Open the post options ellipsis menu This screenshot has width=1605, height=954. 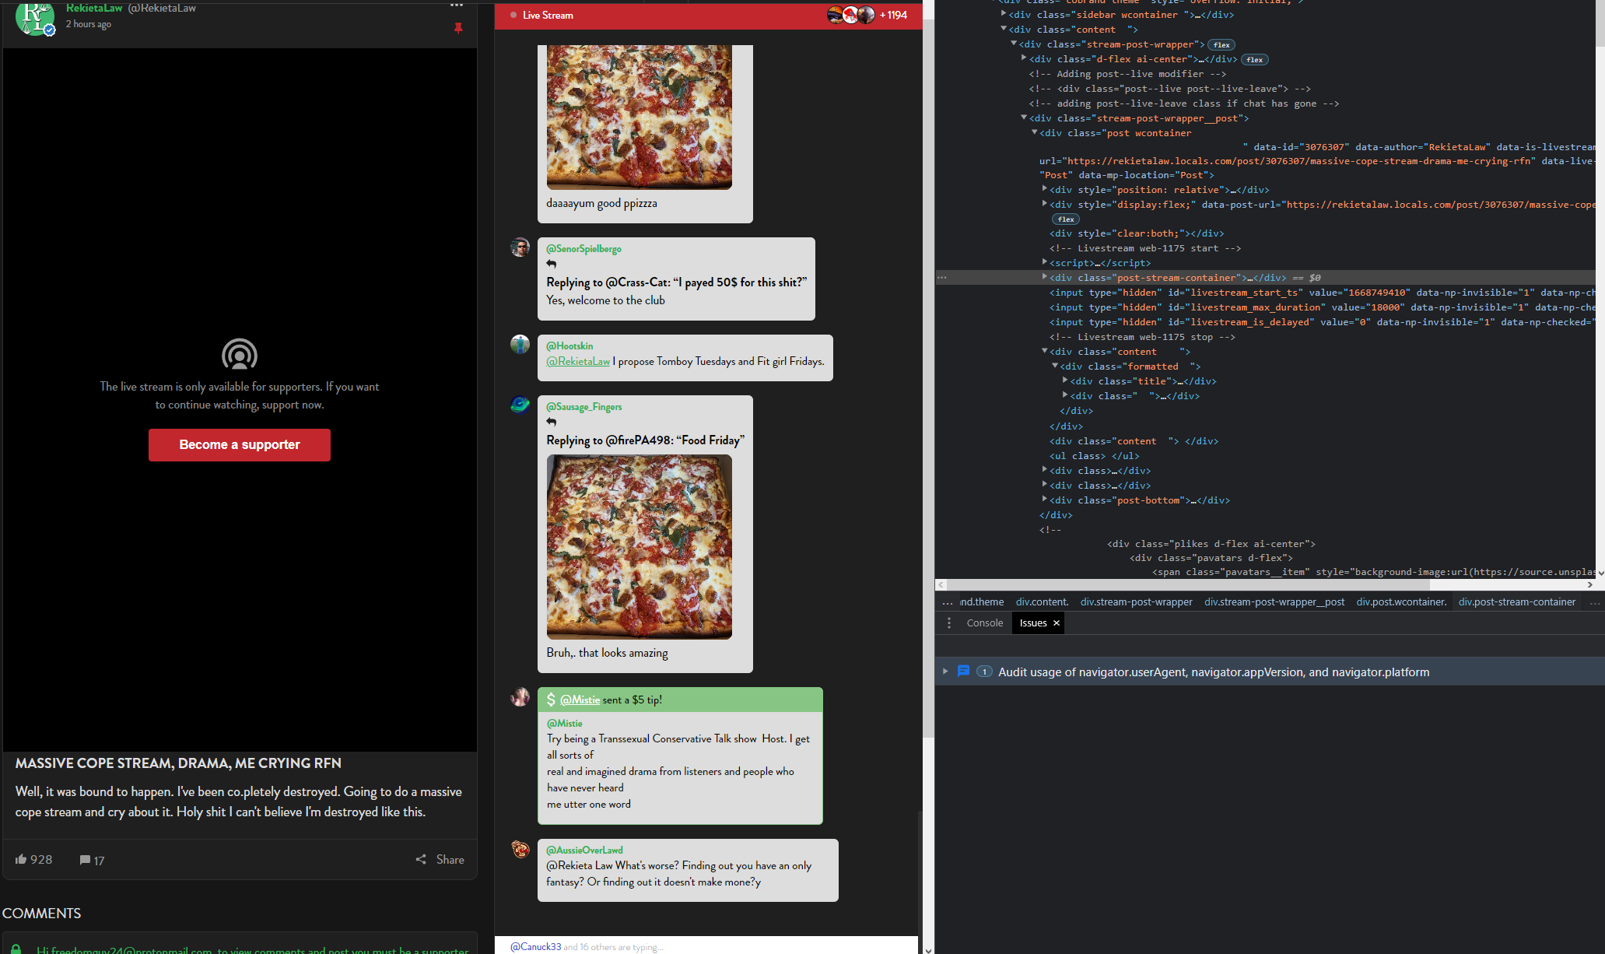[457, 5]
